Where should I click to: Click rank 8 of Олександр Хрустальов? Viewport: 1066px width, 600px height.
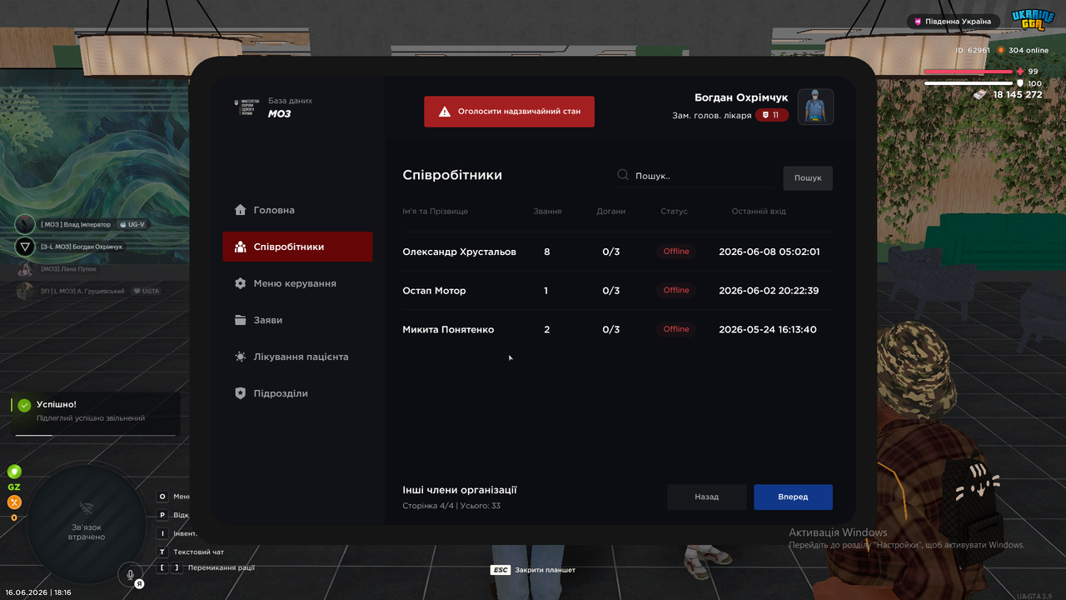point(546,252)
